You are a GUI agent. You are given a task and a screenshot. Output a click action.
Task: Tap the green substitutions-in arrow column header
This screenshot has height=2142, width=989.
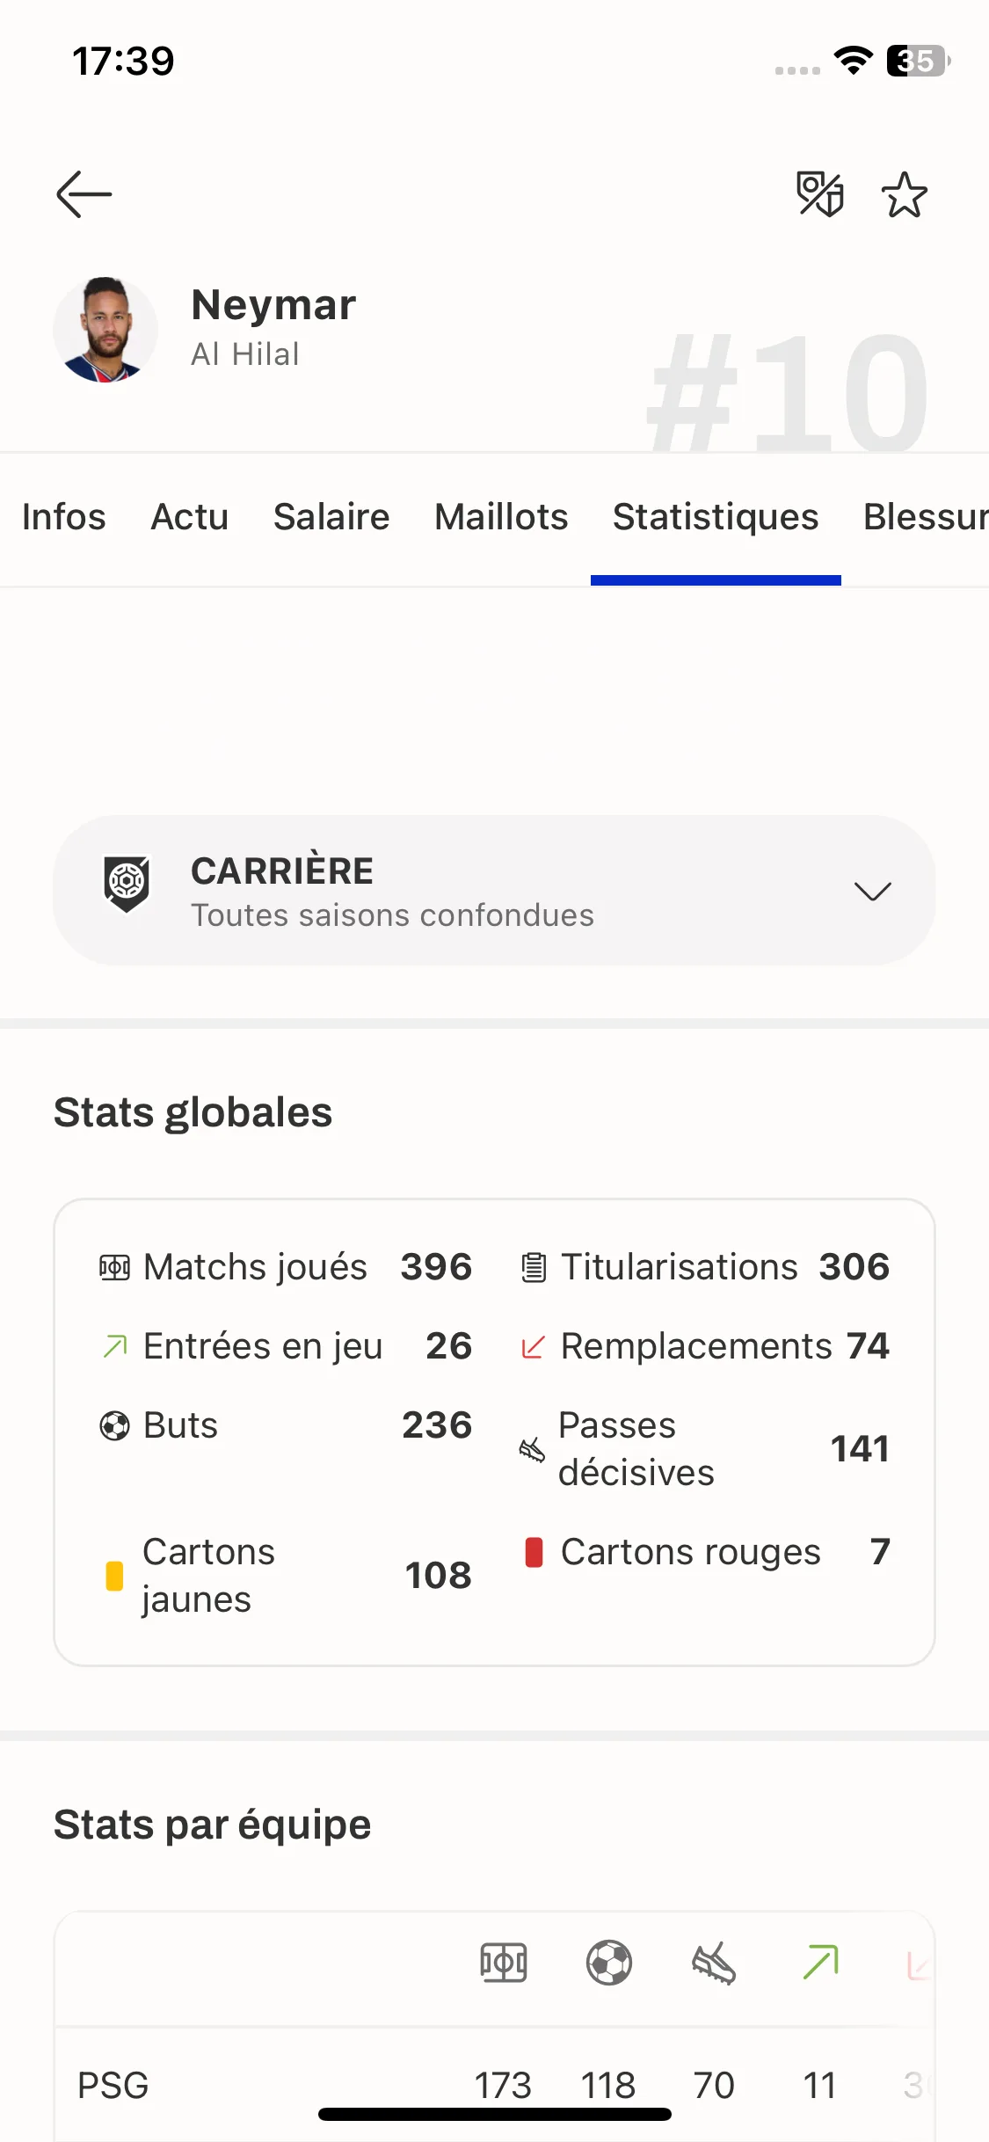coord(820,1963)
